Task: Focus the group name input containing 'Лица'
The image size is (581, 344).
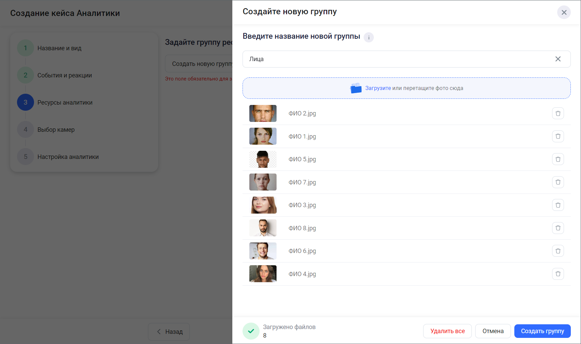Action: (398, 59)
